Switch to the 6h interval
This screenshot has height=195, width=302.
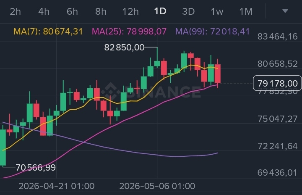click(x=72, y=12)
